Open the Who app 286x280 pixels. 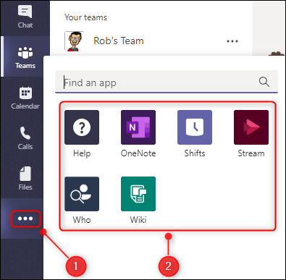point(82,200)
